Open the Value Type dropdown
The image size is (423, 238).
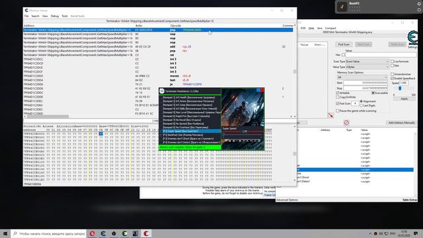click(367, 67)
